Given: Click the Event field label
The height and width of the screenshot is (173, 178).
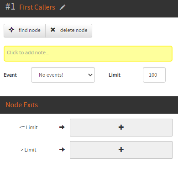Looking at the screenshot, I should click(x=10, y=75).
